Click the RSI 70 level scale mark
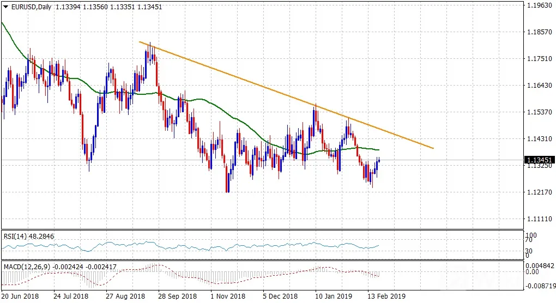Viewport: 556px width, 303px height. 529,240
